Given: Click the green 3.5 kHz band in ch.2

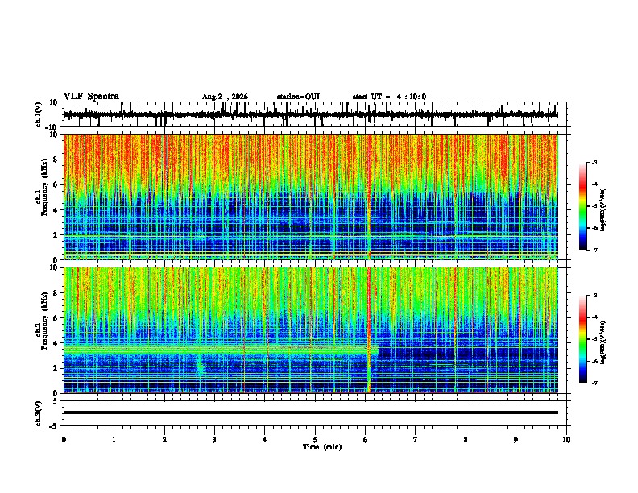Looking at the screenshot, I should [x=221, y=350].
